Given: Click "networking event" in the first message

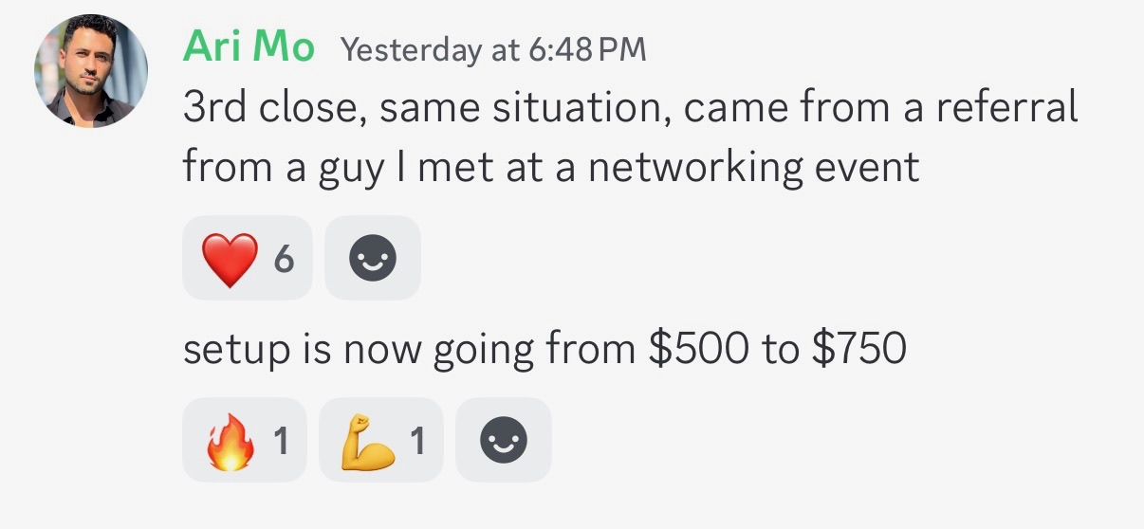Looking at the screenshot, I should coord(754,168).
